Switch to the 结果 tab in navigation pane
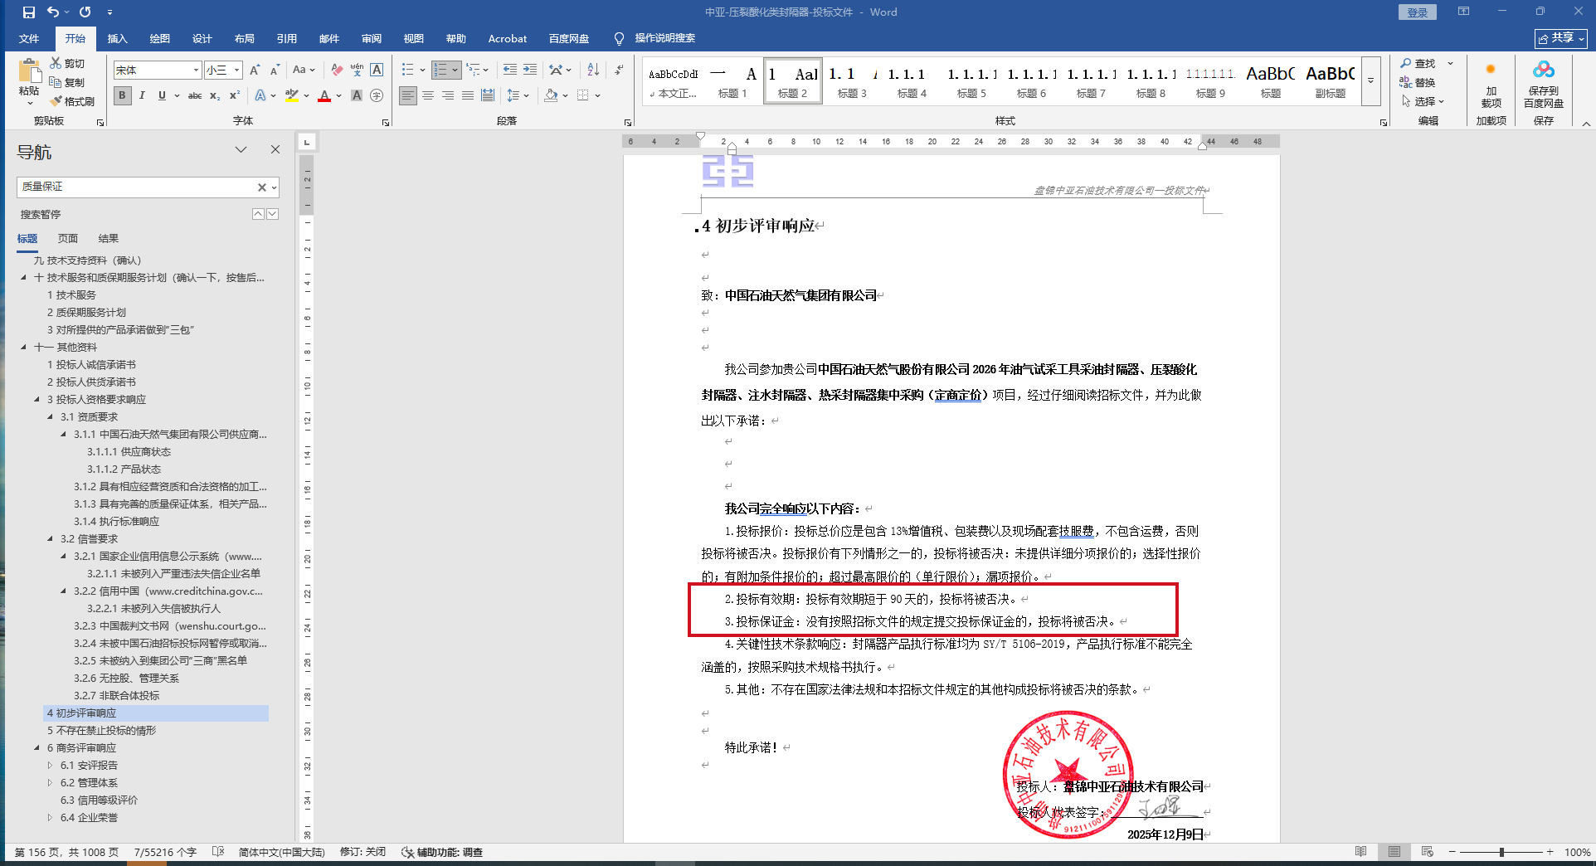This screenshot has height=866, width=1596. click(x=109, y=239)
